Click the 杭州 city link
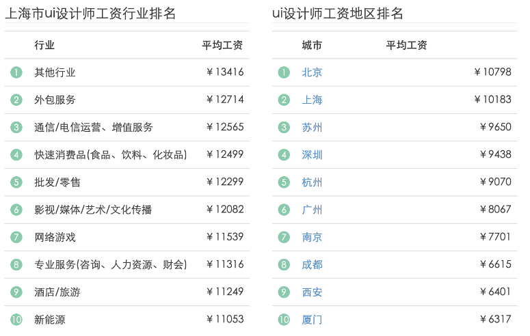 click(312, 182)
